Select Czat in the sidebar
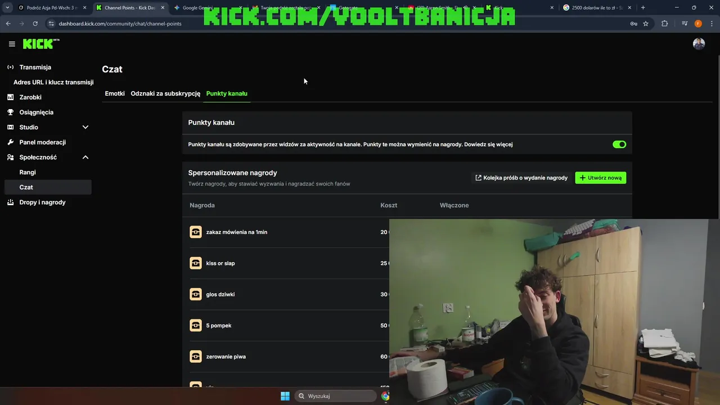Viewport: 720px width, 405px height. point(47,187)
